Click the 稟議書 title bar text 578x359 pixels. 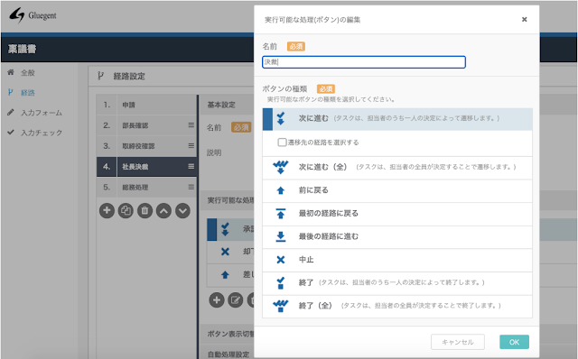coord(22,49)
